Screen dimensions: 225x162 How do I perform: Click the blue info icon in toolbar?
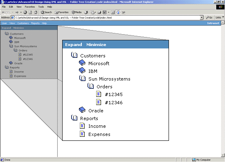click(118, 13)
